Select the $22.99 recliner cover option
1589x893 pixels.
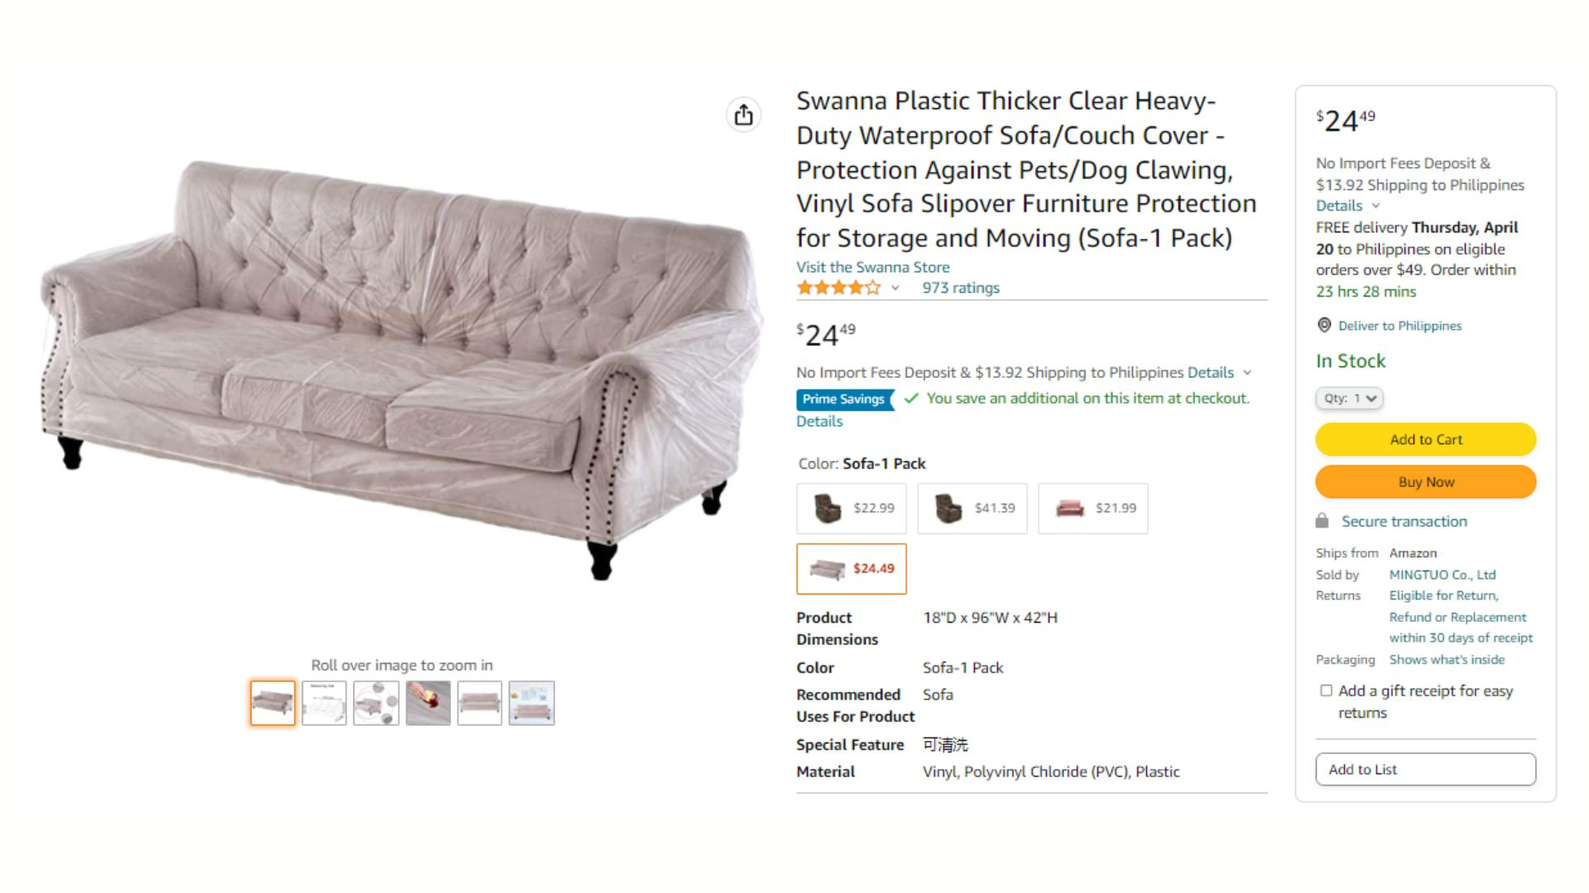(x=852, y=509)
